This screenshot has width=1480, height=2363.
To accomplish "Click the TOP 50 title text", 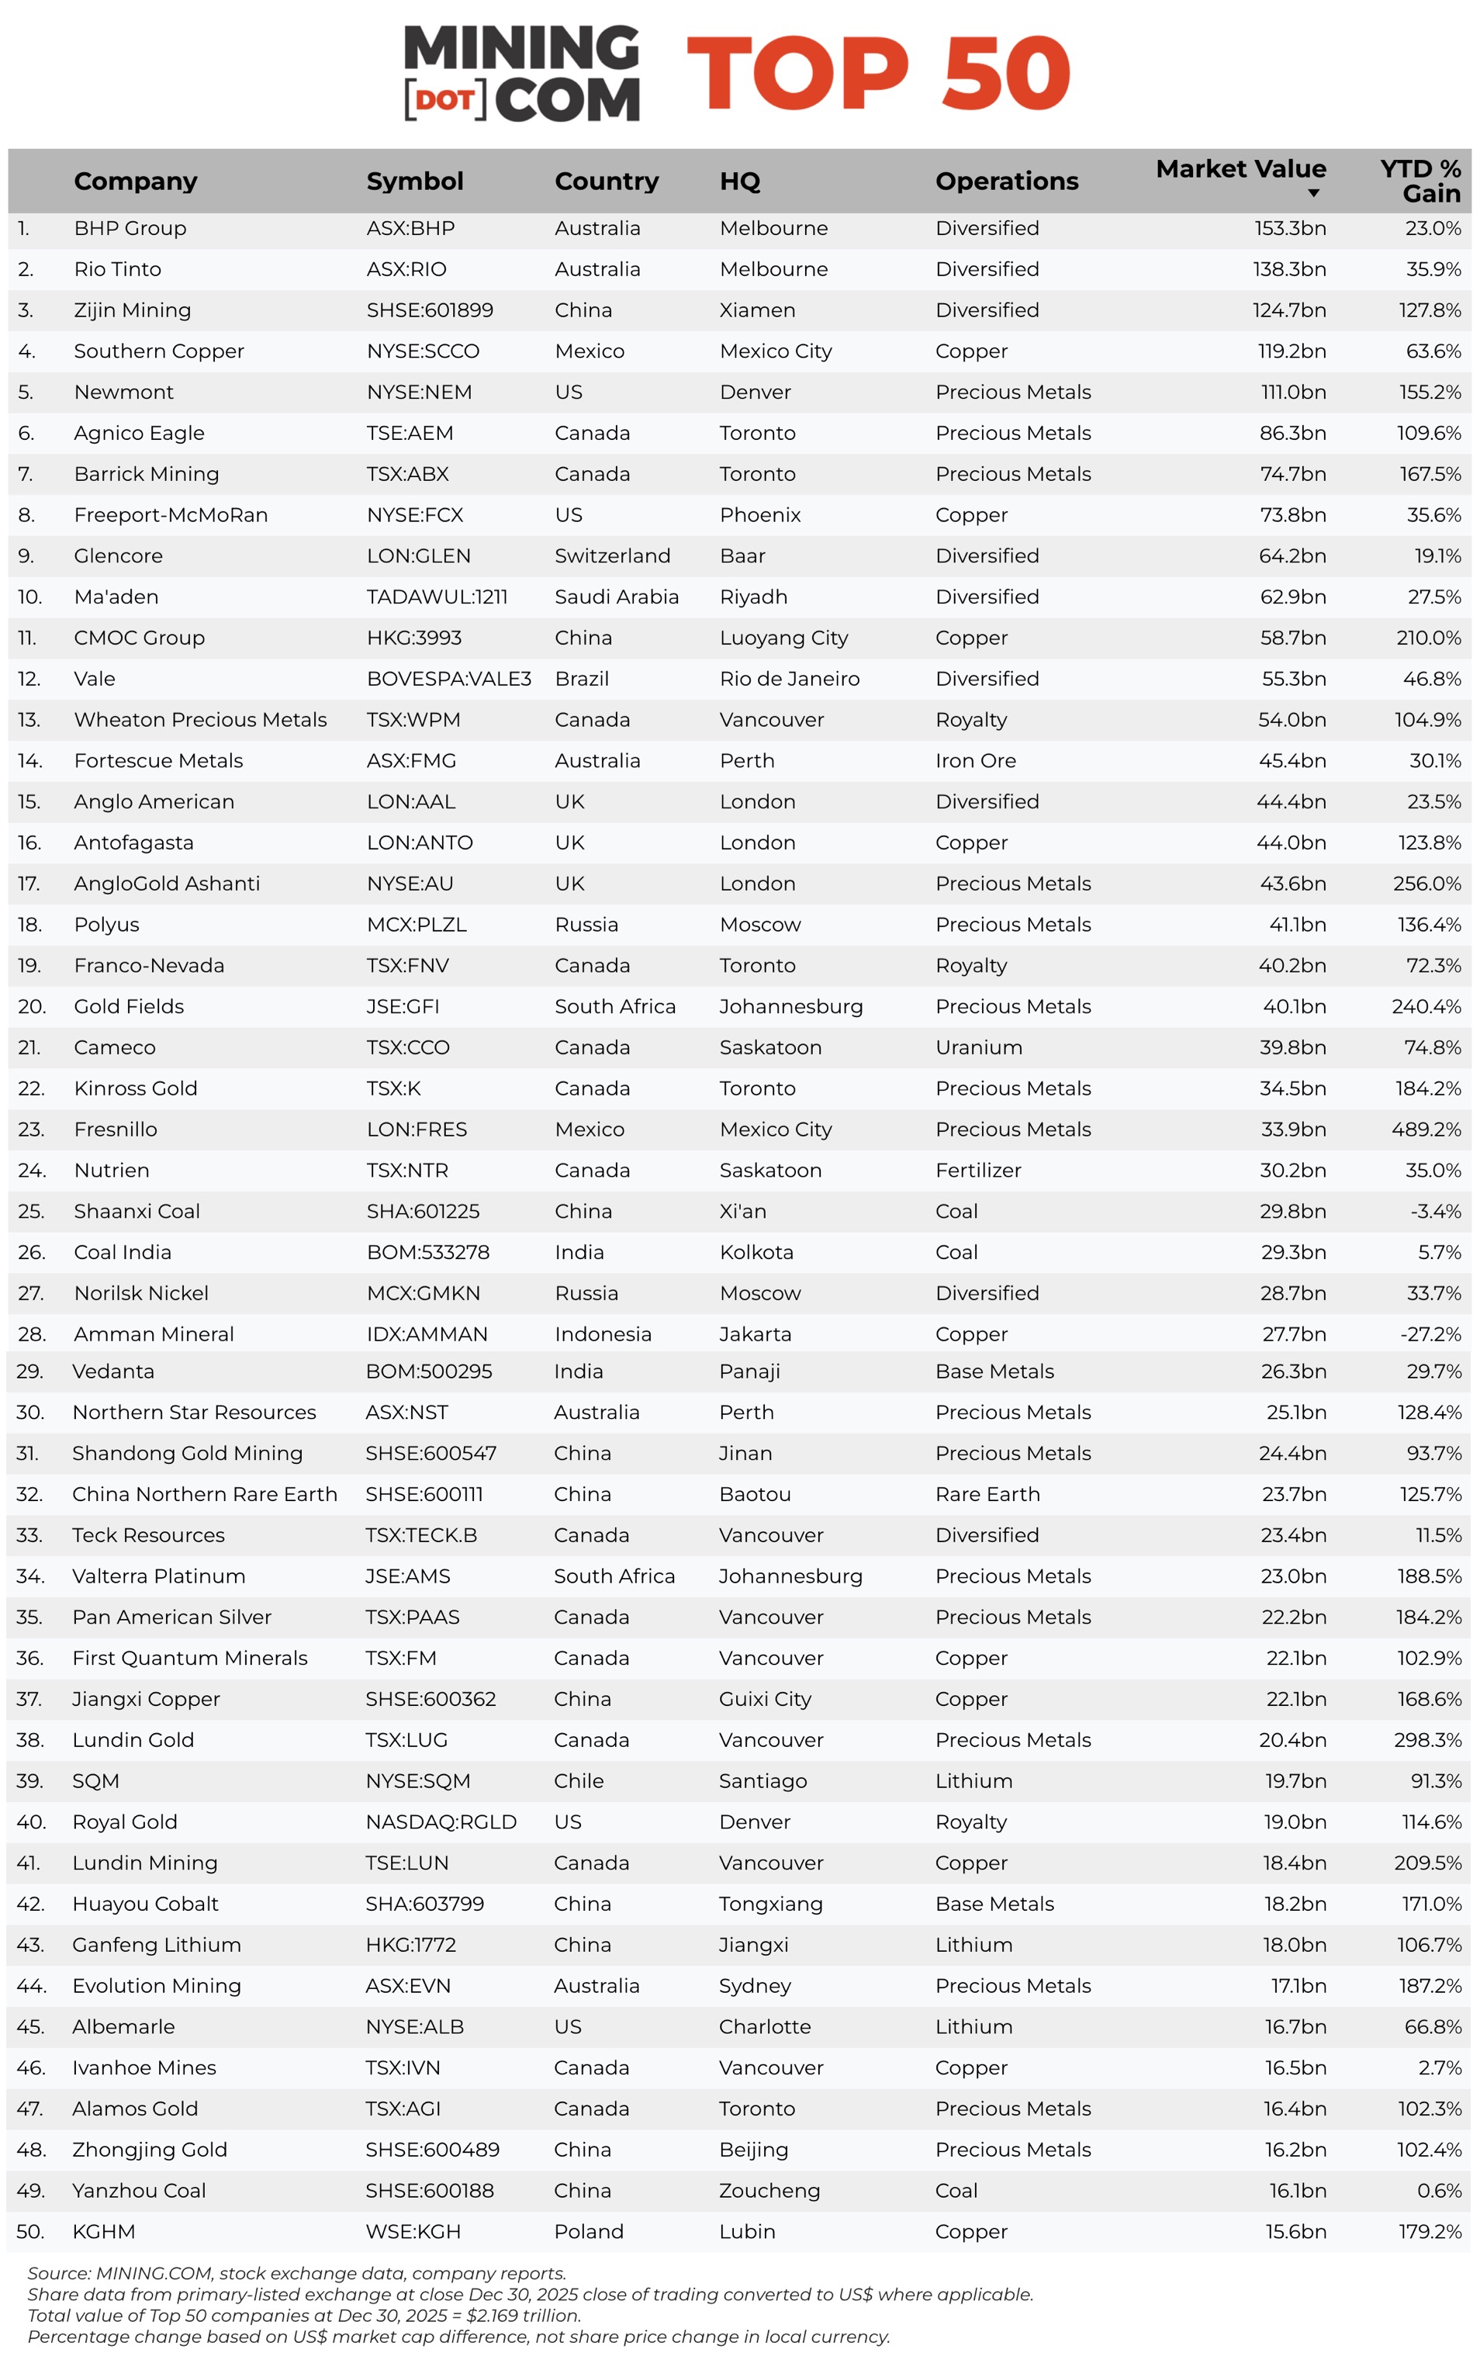I will click(x=878, y=74).
